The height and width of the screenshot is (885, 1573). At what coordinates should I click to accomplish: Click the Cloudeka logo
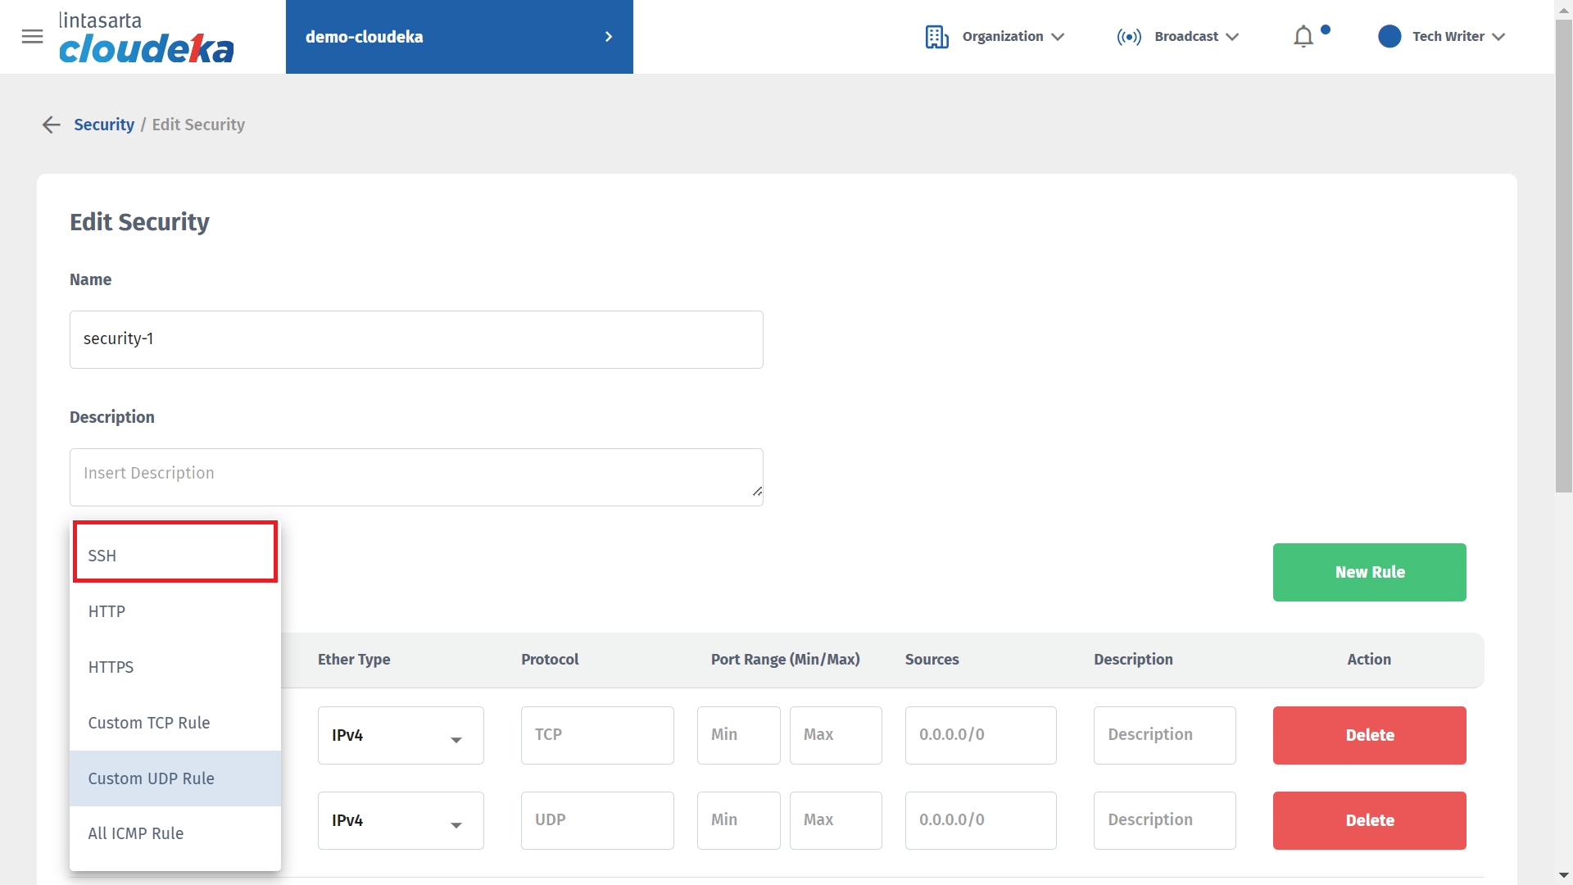point(146,38)
